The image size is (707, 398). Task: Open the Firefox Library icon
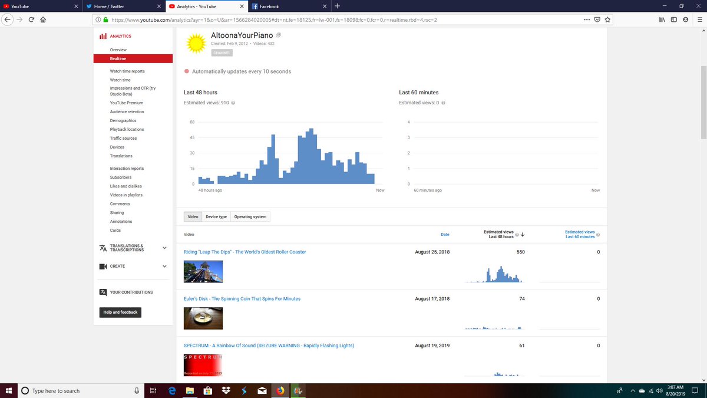tap(662, 19)
